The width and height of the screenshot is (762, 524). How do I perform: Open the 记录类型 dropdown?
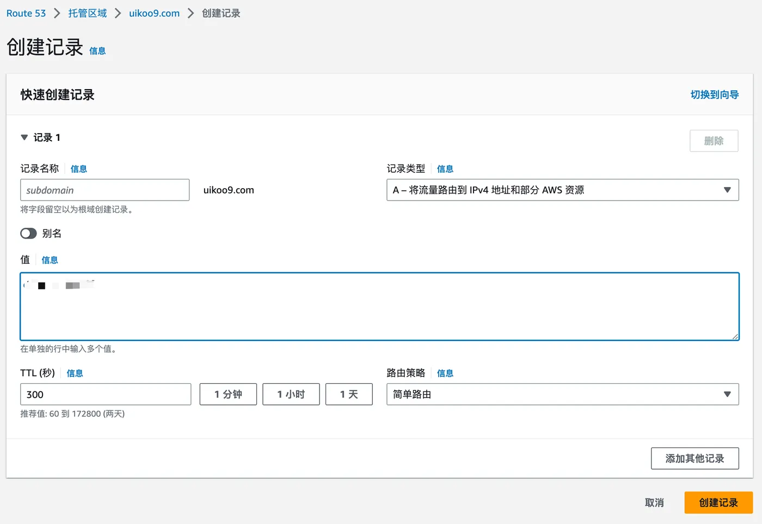(x=562, y=190)
